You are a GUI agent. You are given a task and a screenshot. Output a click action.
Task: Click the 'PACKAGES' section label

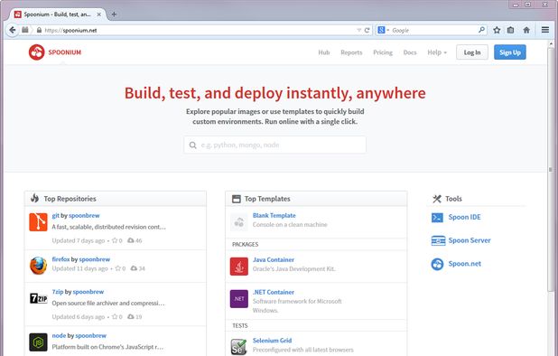coord(246,244)
